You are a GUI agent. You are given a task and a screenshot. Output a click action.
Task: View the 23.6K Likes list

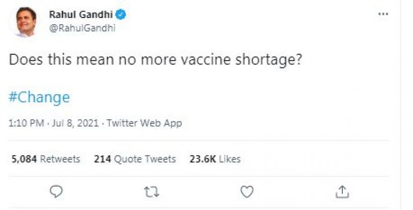[x=215, y=159]
